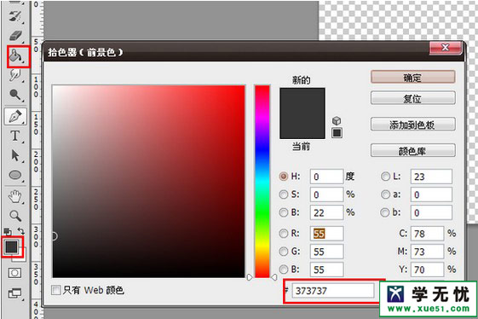Click the left hue slider arrow handle
The height and width of the screenshot is (319, 478).
click(250, 277)
